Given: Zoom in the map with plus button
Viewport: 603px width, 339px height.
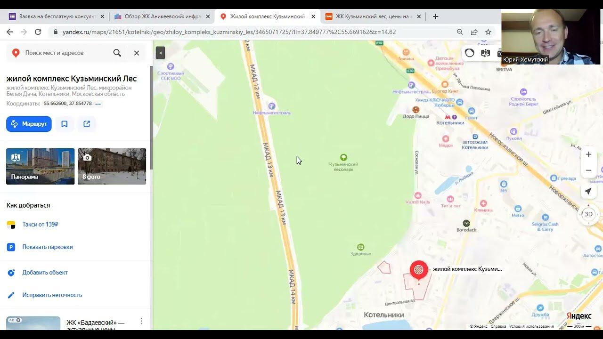Looking at the screenshot, I should (x=588, y=154).
